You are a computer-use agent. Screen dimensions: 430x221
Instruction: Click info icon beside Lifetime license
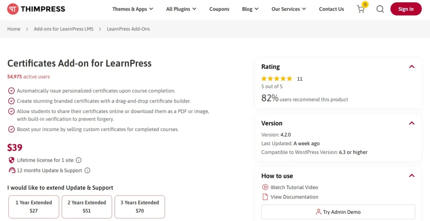point(79,160)
